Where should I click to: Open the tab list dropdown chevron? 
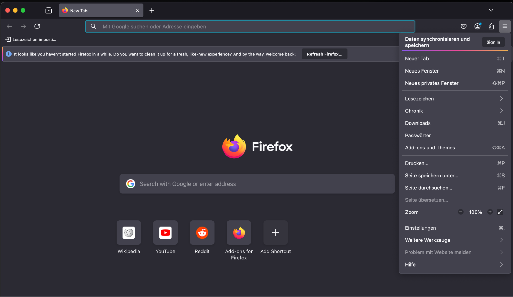[491, 10]
